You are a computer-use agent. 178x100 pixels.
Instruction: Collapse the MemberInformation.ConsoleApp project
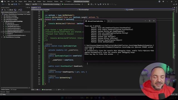(2, 21)
